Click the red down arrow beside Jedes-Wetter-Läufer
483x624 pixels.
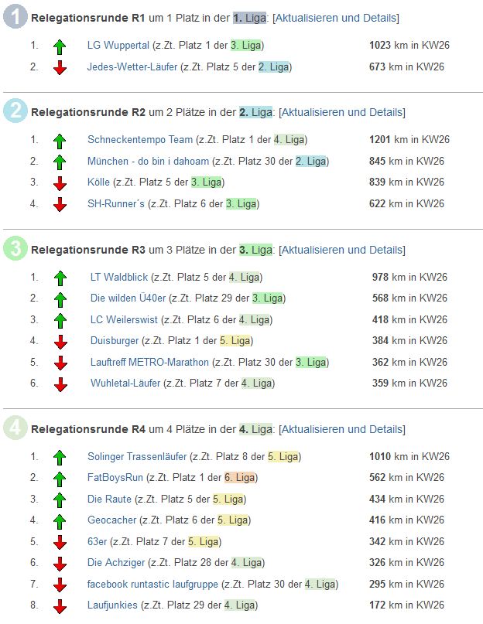pos(60,68)
